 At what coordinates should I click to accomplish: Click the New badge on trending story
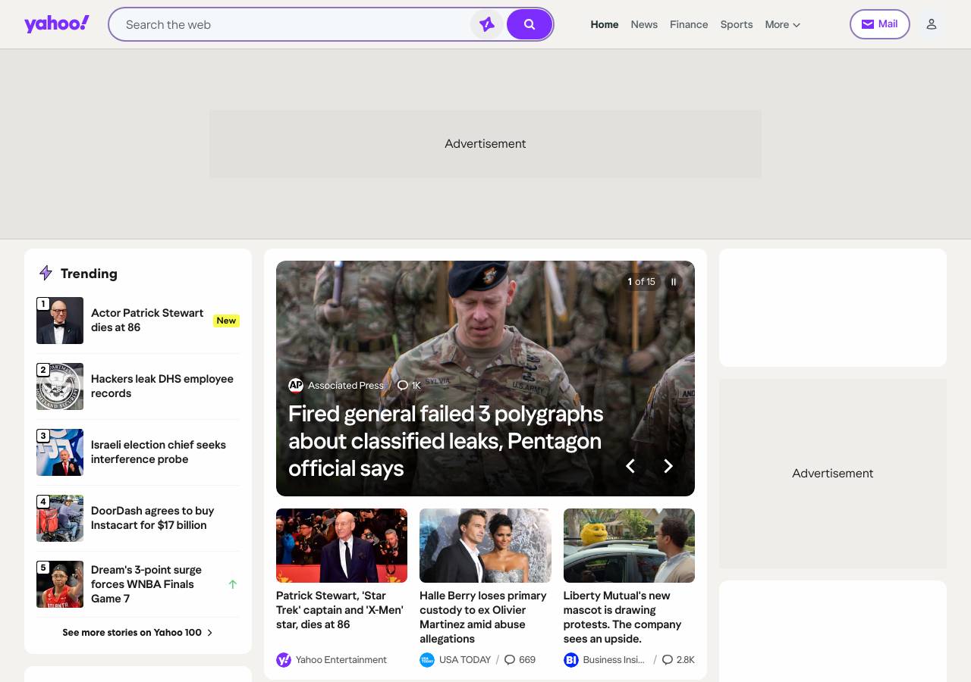pos(226,321)
